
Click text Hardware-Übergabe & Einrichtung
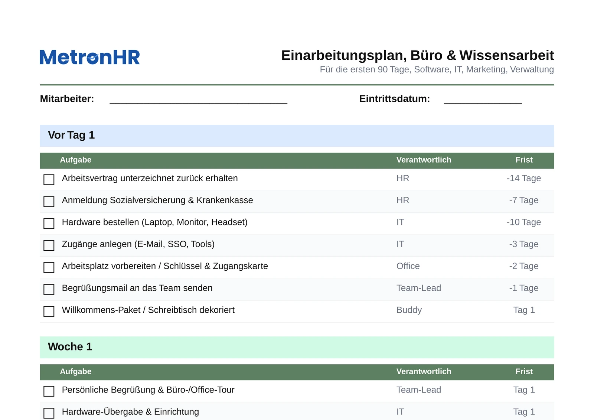(x=130, y=411)
